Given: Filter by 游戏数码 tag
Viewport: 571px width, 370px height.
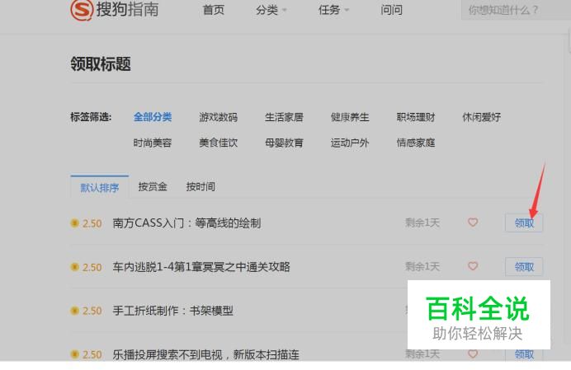Looking at the screenshot, I should click(218, 117).
